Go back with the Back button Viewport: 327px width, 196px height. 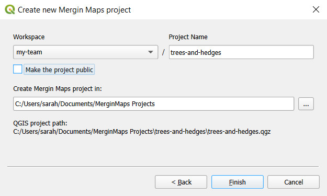pos(181,182)
